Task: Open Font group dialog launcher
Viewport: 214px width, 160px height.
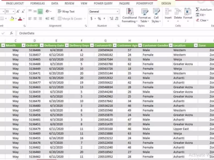Action: tap(24, 26)
